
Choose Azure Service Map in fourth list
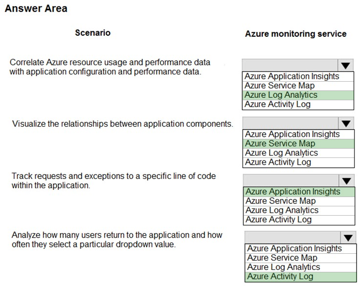click(x=301, y=258)
